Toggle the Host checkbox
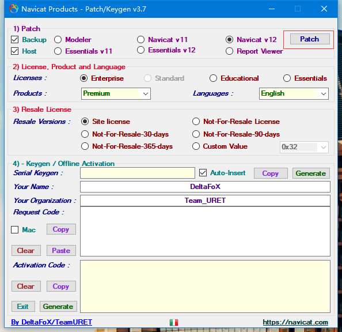Screen dimensions: 342x332 [x=14, y=51]
